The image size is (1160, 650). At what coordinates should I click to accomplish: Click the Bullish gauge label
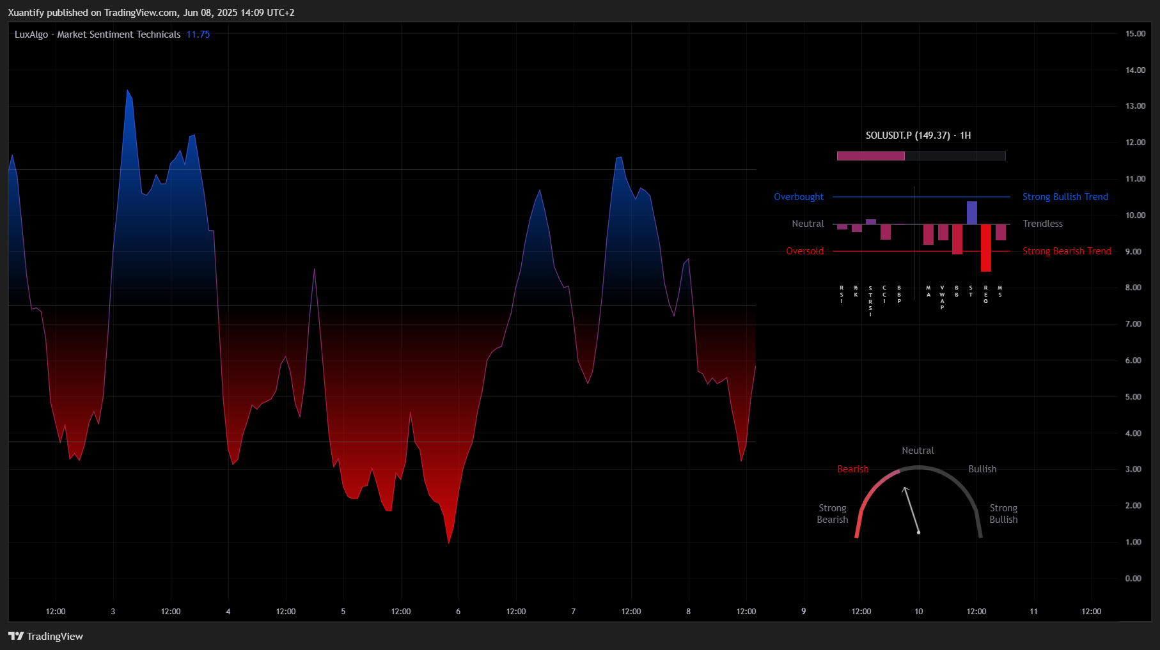coord(982,469)
